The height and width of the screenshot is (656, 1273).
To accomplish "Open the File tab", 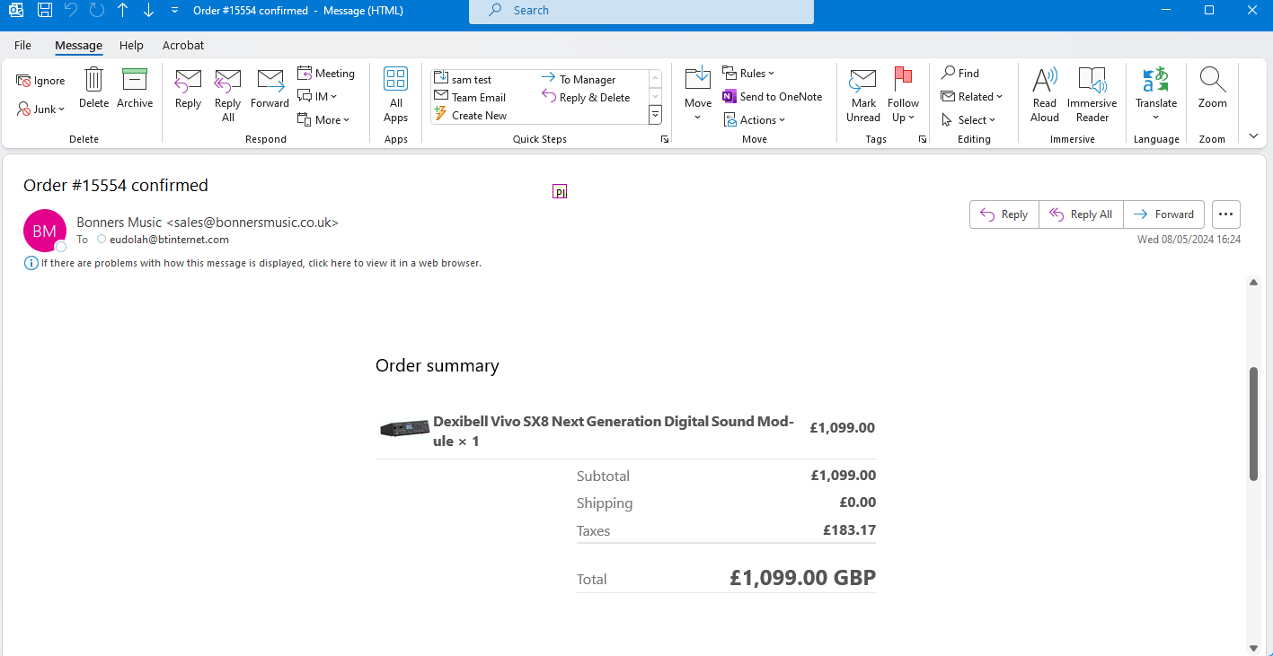I will [22, 45].
